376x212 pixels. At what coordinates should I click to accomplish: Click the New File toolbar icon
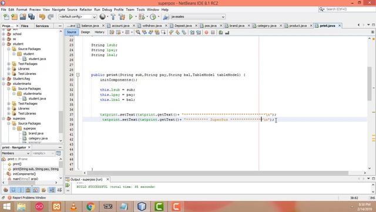tap(6, 17)
